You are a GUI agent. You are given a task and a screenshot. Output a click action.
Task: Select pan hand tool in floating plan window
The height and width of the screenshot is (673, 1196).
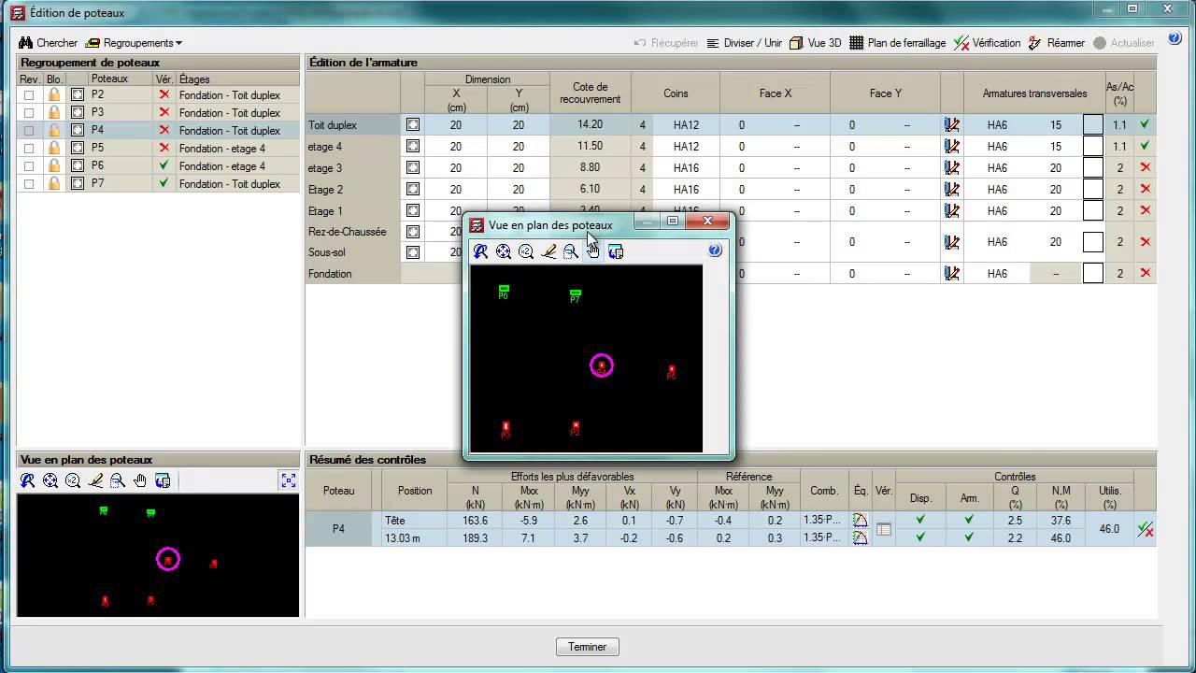[x=593, y=251]
